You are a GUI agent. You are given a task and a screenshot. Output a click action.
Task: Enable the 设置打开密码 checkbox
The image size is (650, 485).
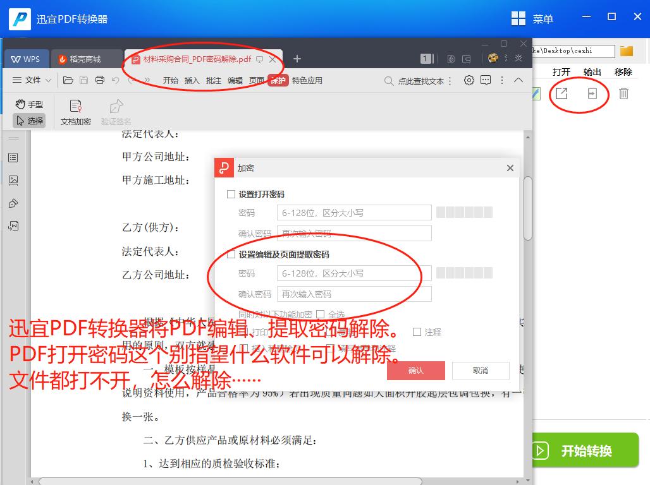click(x=231, y=194)
